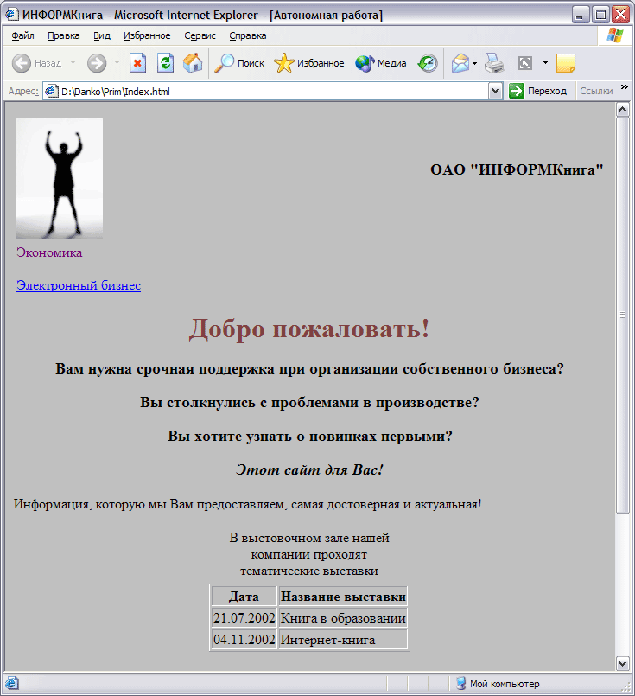The width and height of the screenshot is (635, 696).
Task: Click the Stop loading icon
Action: [x=137, y=63]
